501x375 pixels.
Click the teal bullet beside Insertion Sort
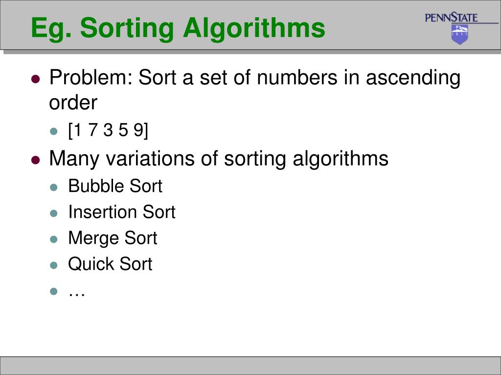click(54, 213)
